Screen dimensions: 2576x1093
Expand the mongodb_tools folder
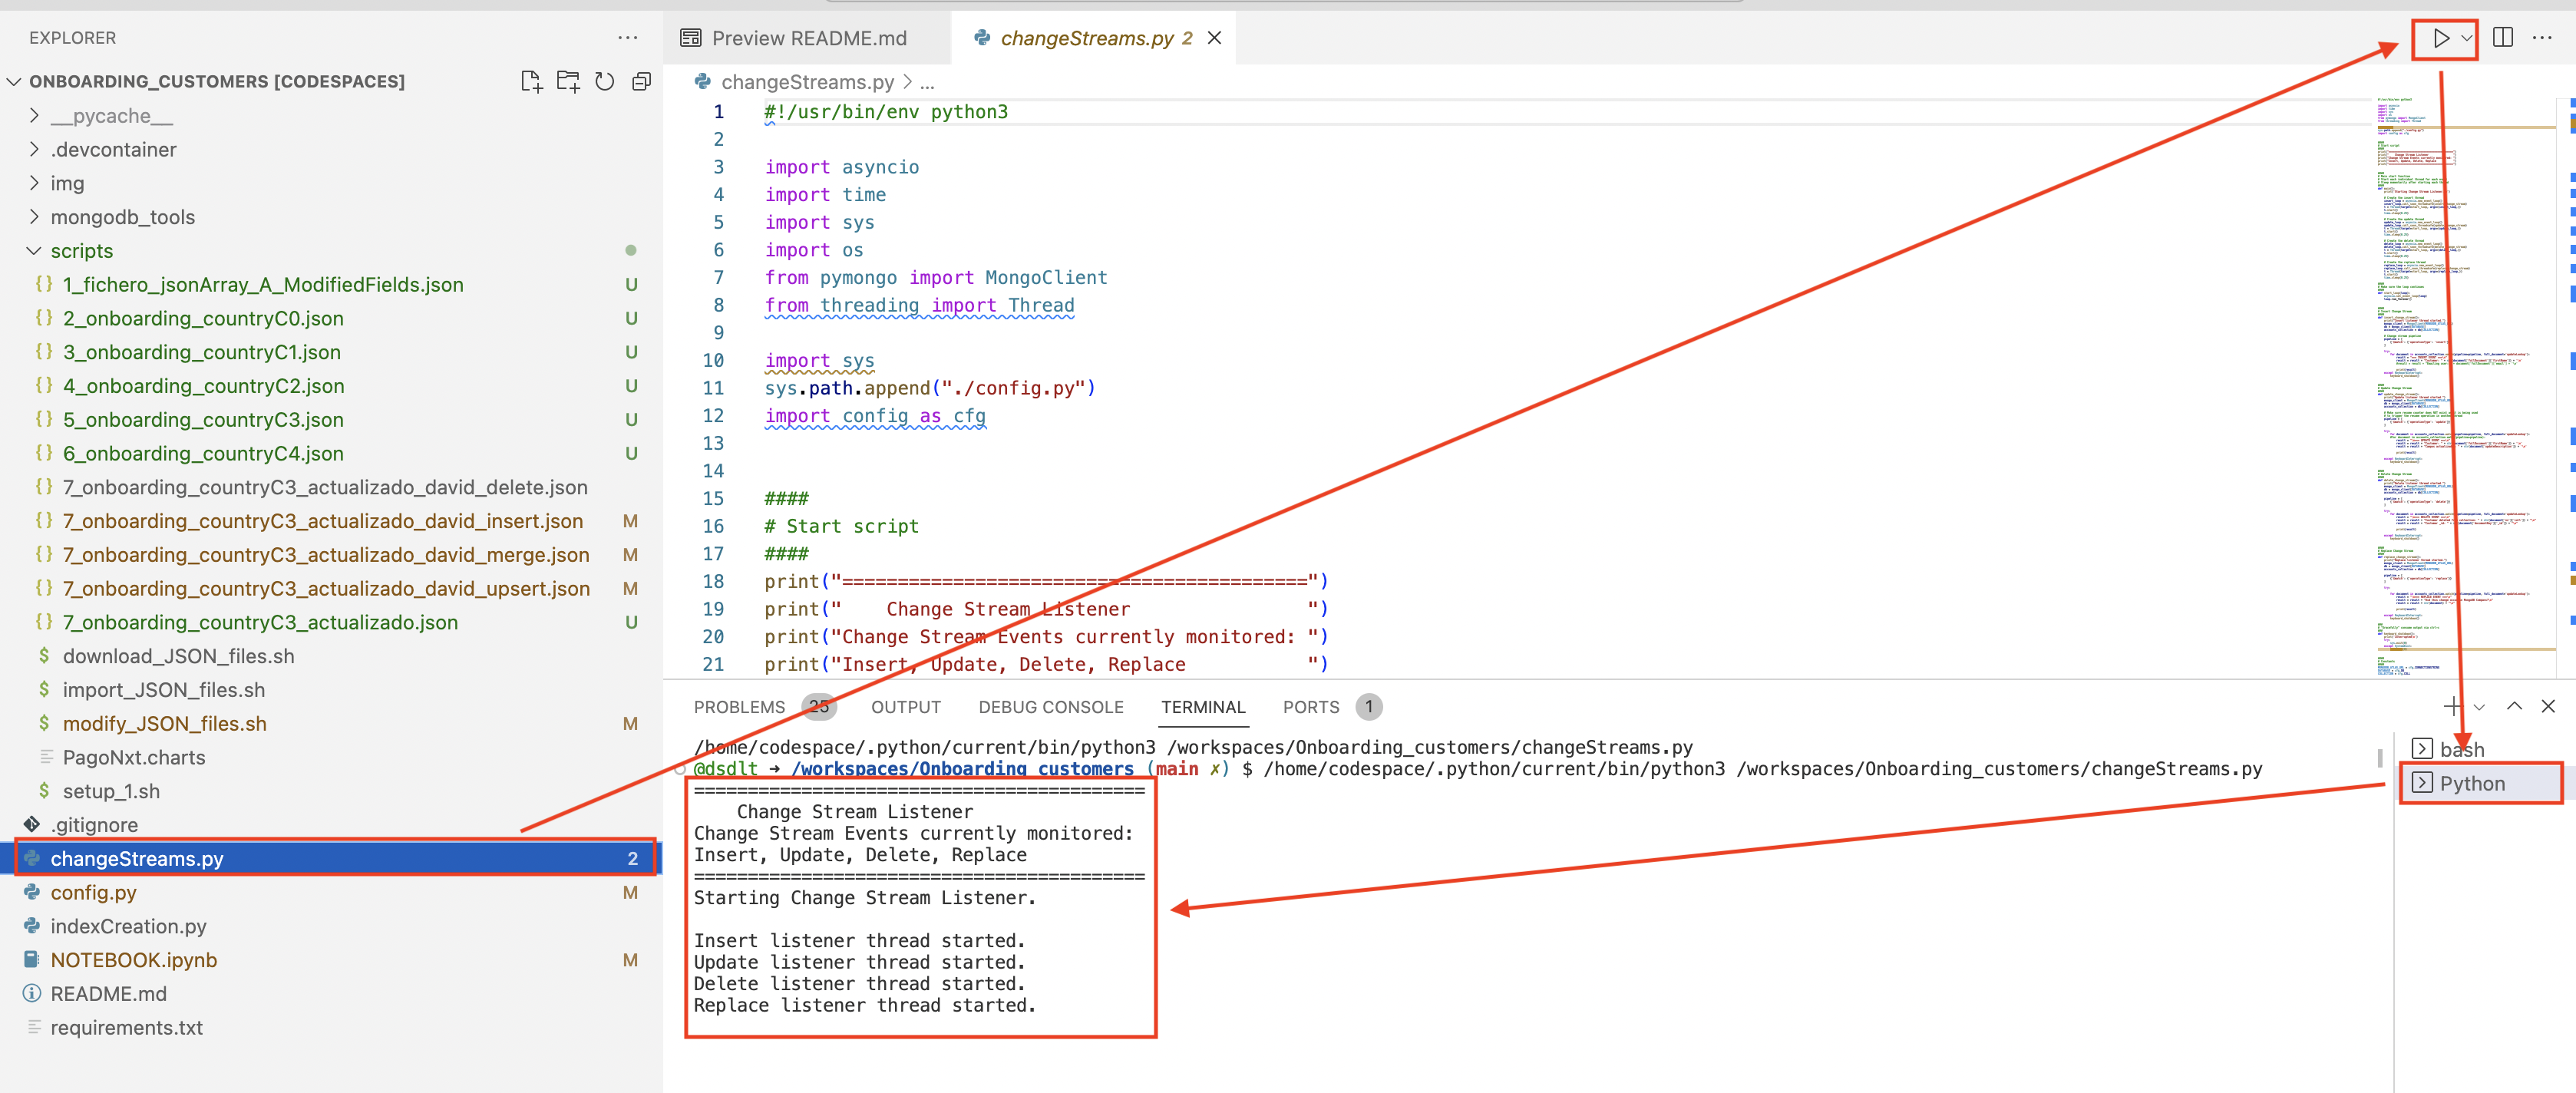(x=122, y=216)
